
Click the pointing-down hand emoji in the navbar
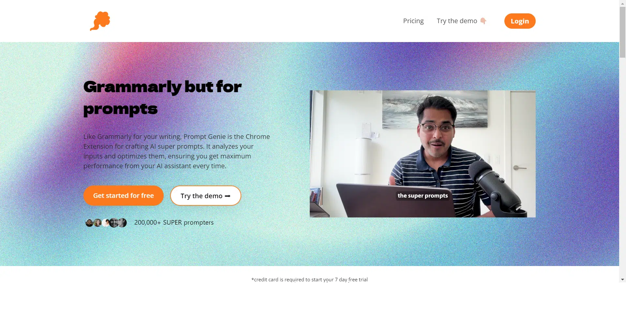pos(483,21)
